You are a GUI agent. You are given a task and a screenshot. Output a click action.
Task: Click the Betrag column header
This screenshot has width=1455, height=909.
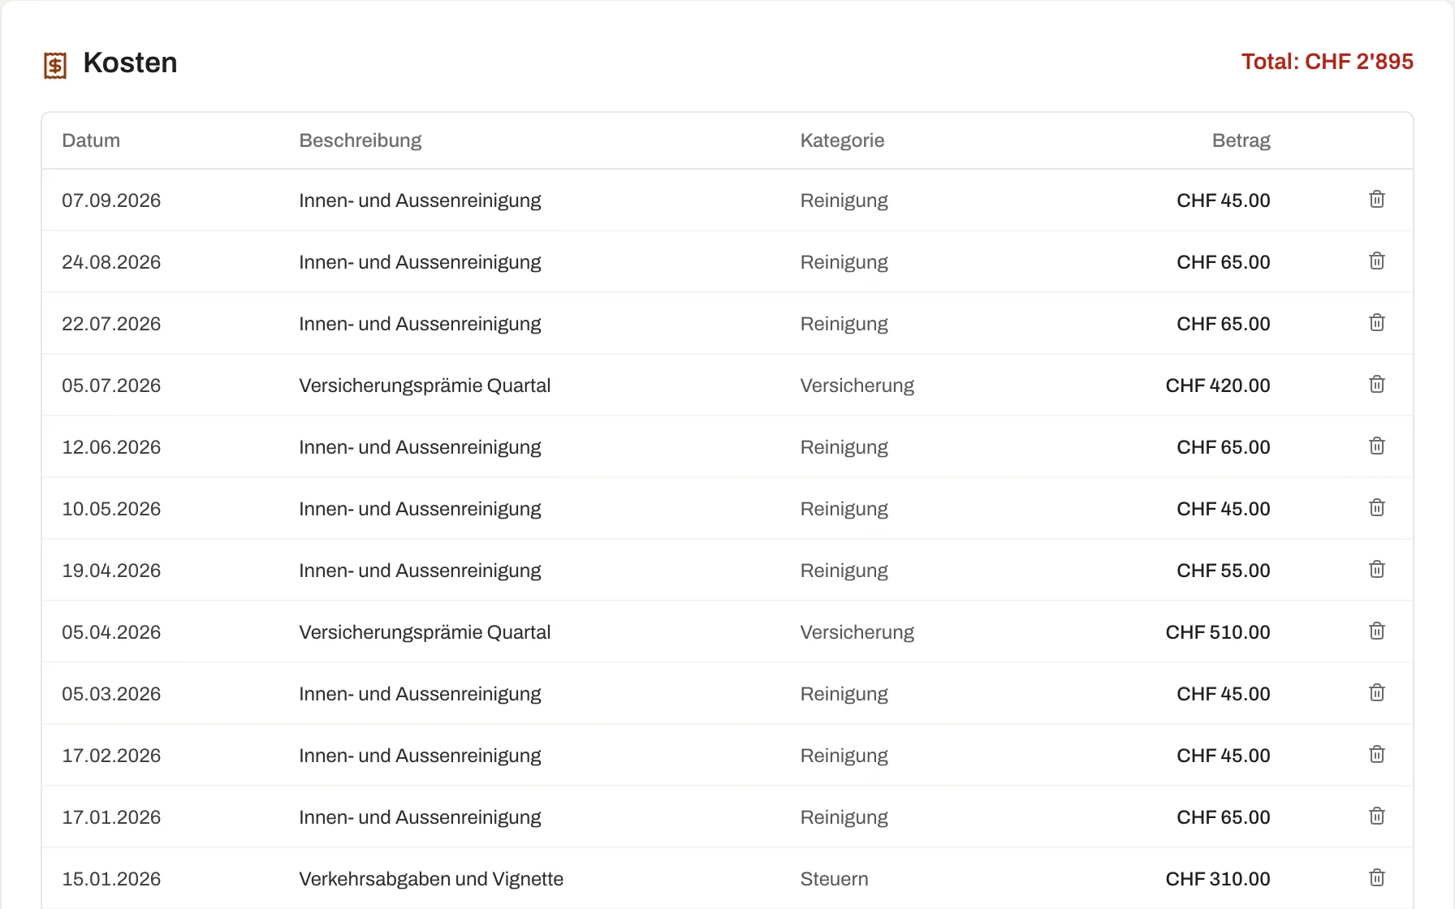[1241, 140]
